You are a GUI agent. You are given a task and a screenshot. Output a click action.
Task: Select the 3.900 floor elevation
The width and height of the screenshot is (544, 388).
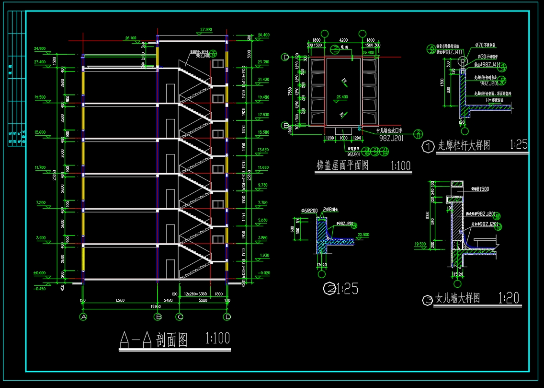tap(41, 238)
